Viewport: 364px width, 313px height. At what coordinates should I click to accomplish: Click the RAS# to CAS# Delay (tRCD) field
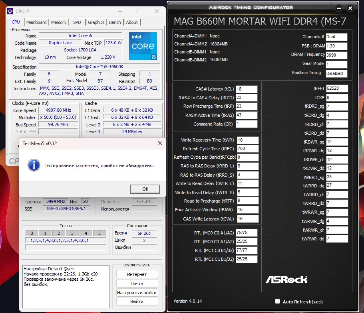tap(247, 98)
